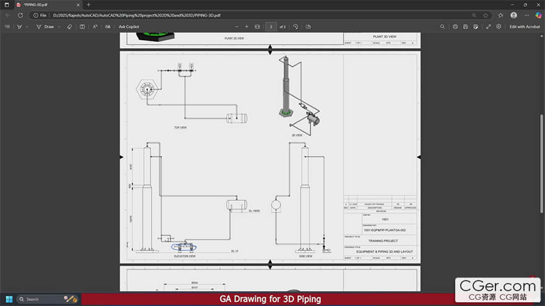Click the Print PDF icon

456,27
